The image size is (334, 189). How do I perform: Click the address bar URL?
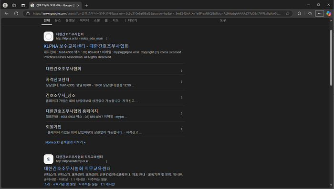click(x=157, y=13)
